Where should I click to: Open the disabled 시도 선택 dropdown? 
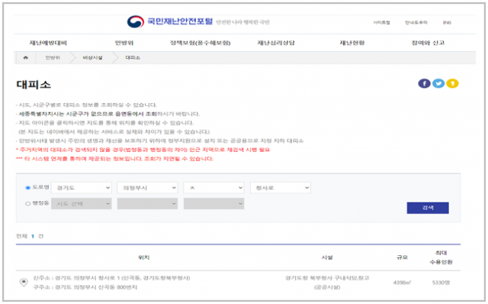82,204
